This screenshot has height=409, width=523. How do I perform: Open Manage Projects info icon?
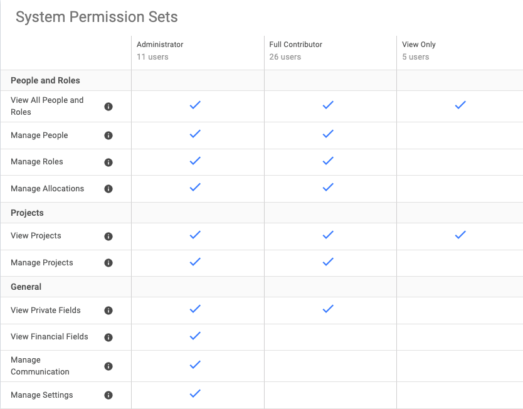[x=108, y=263]
